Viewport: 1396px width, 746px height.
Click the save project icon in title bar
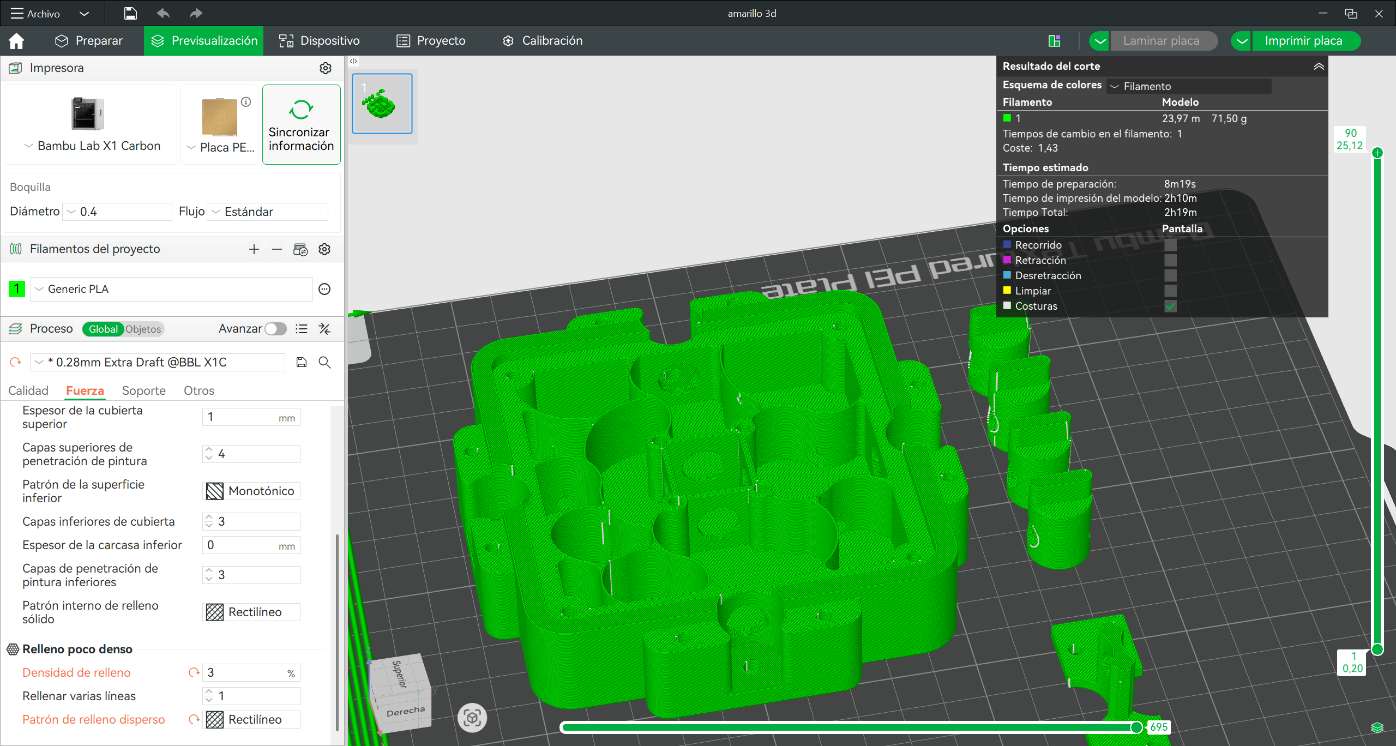(130, 13)
